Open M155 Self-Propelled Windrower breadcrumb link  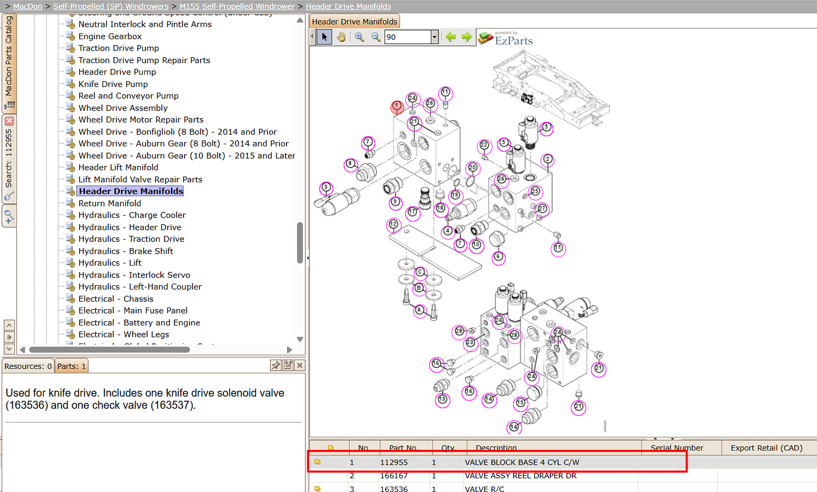[x=237, y=7]
